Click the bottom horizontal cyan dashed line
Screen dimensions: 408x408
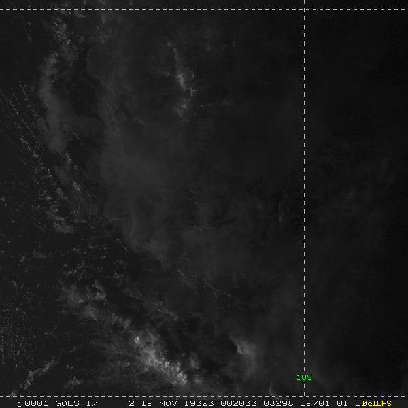(204, 397)
